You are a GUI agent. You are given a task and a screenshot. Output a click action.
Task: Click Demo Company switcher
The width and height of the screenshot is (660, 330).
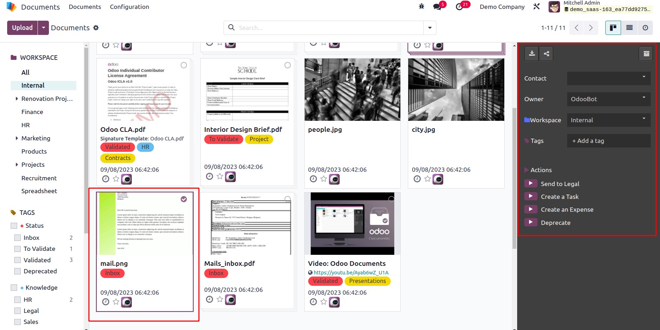pyautogui.click(x=502, y=7)
